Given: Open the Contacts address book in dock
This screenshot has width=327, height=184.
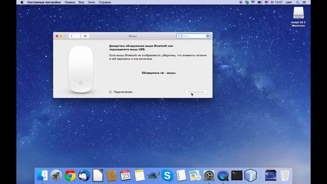Looking at the screenshot, I should tap(112, 175).
